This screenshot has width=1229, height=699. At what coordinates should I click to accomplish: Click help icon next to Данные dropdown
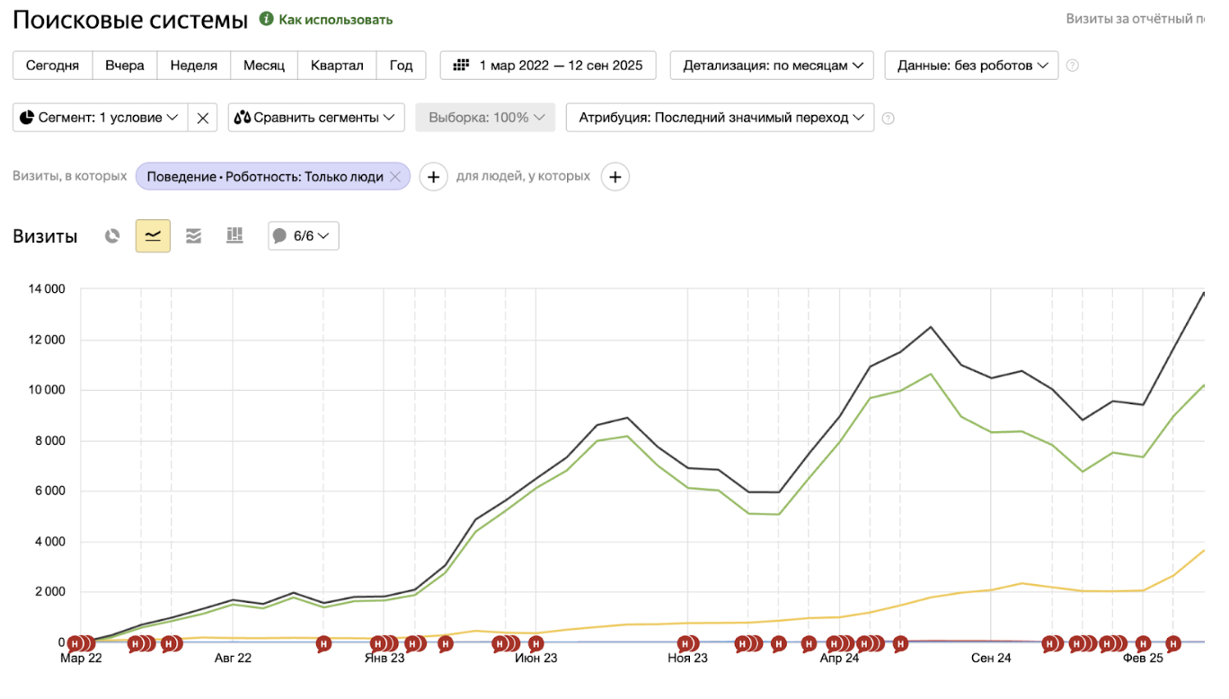click(x=1072, y=66)
